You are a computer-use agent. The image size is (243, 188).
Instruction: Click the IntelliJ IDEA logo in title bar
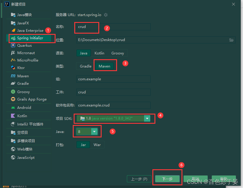coord(7,4)
